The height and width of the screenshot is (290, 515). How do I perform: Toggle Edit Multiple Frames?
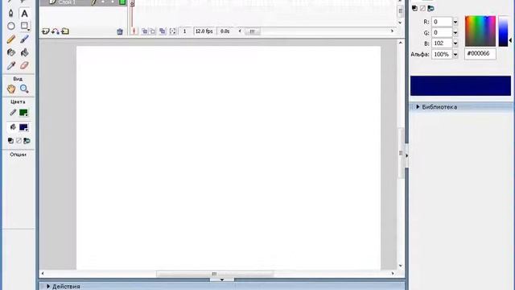click(x=163, y=31)
